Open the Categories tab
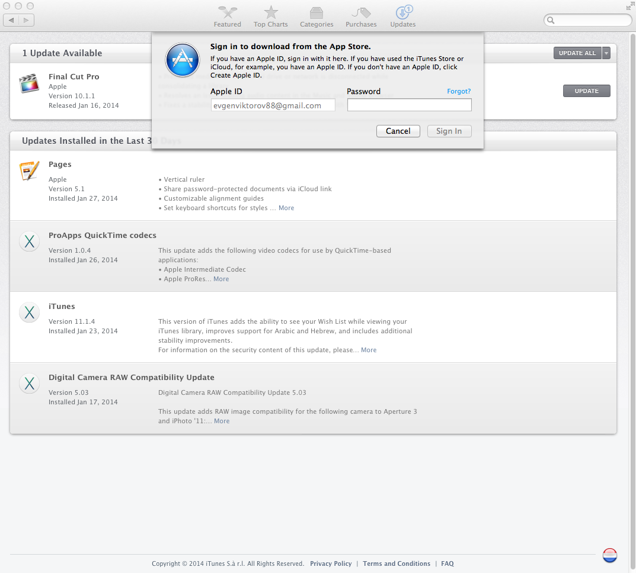Screen dimensions: 636x573 click(317, 17)
